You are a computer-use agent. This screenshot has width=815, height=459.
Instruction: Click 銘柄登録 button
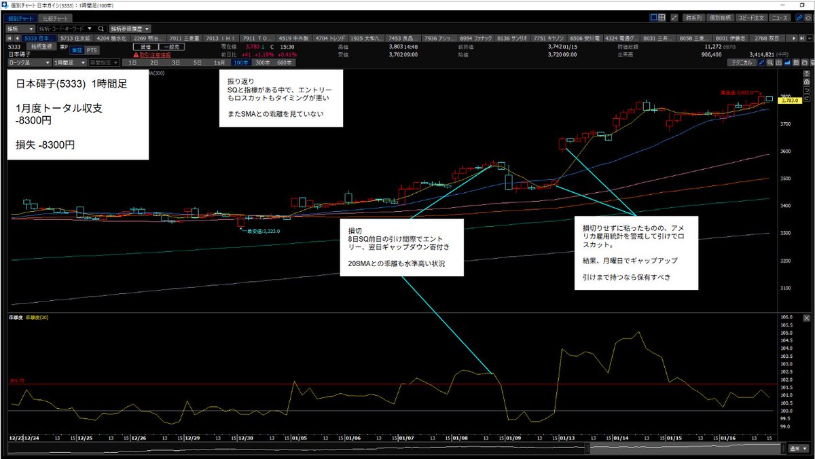click(x=43, y=46)
